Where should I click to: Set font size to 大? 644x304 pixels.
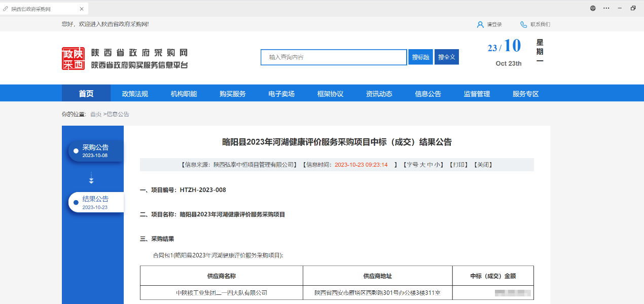click(422, 165)
